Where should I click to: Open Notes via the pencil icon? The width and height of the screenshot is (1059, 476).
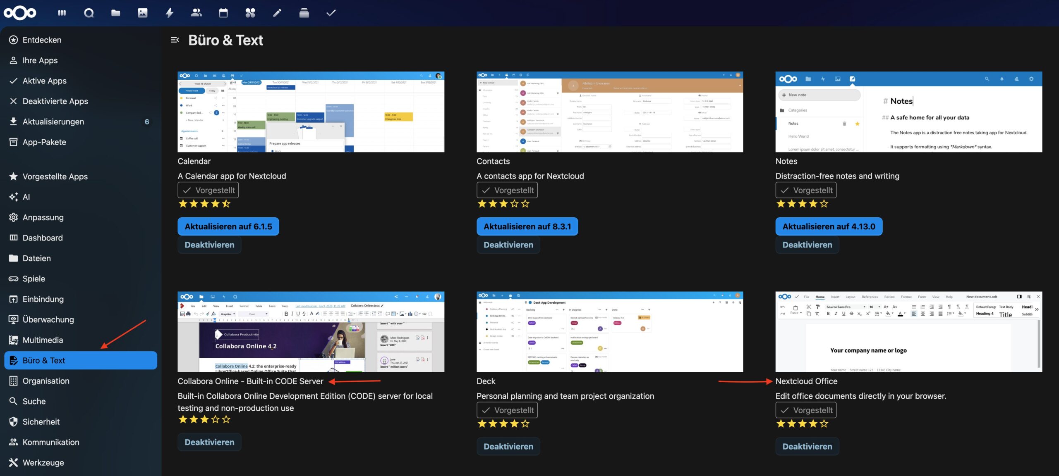tap(277, 13)
